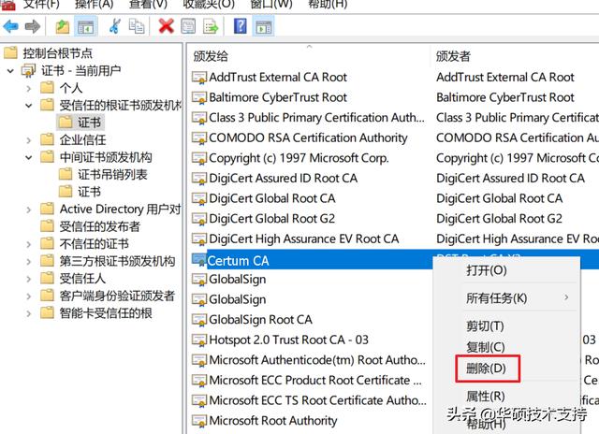Expand the 企业信任 tree node
This screenshot has width=599, height=434.
coord(29,140)
